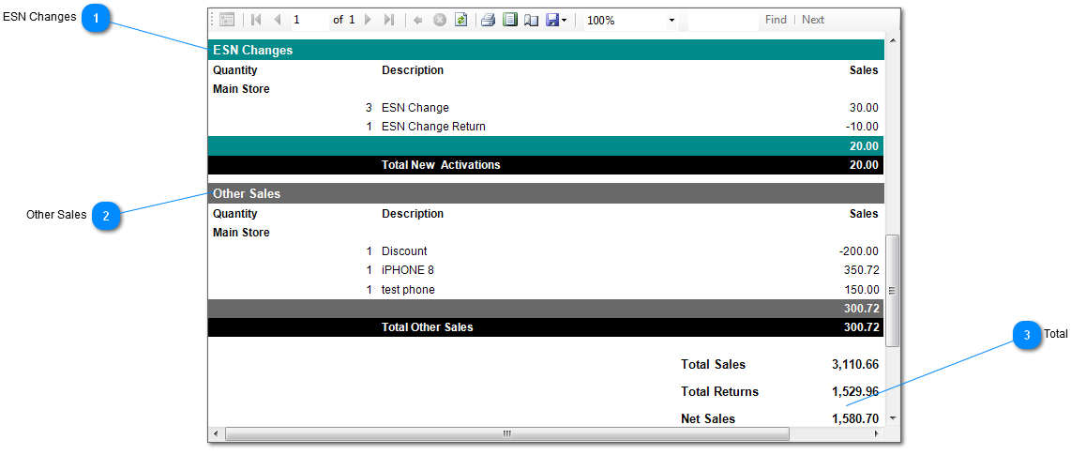Screen dimensions: 1071x455
Task: Click Total Other Sales label
Action: coord(428,327)
